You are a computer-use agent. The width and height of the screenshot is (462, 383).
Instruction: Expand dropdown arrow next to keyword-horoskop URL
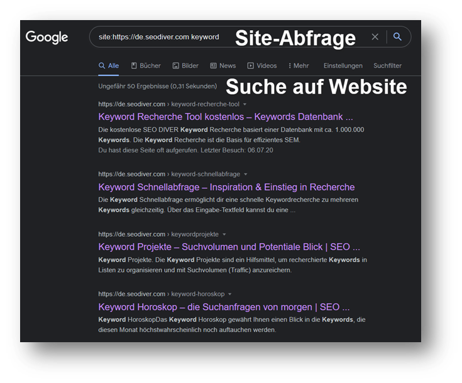(230, 294)
